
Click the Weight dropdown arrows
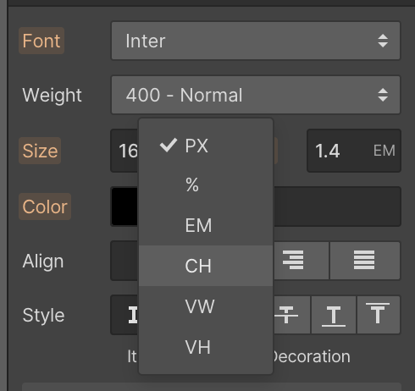383,95
